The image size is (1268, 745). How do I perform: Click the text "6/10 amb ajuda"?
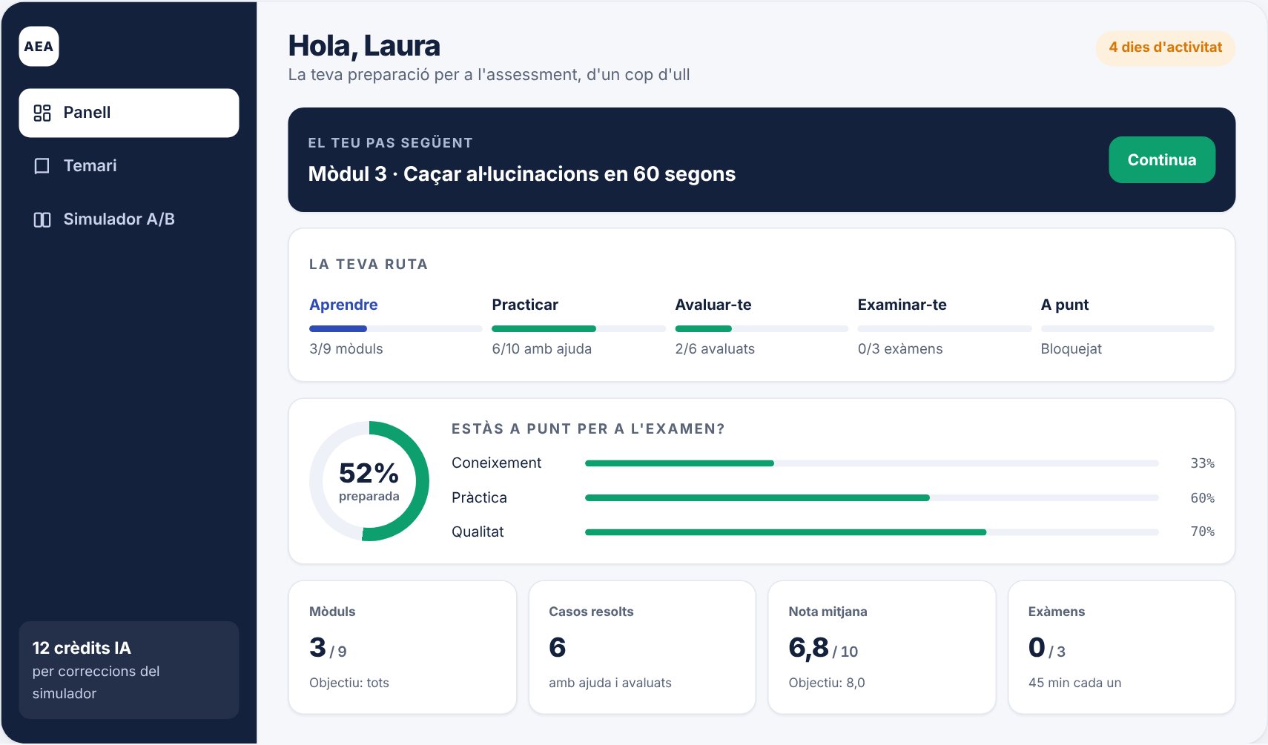[x=542, y=349]
